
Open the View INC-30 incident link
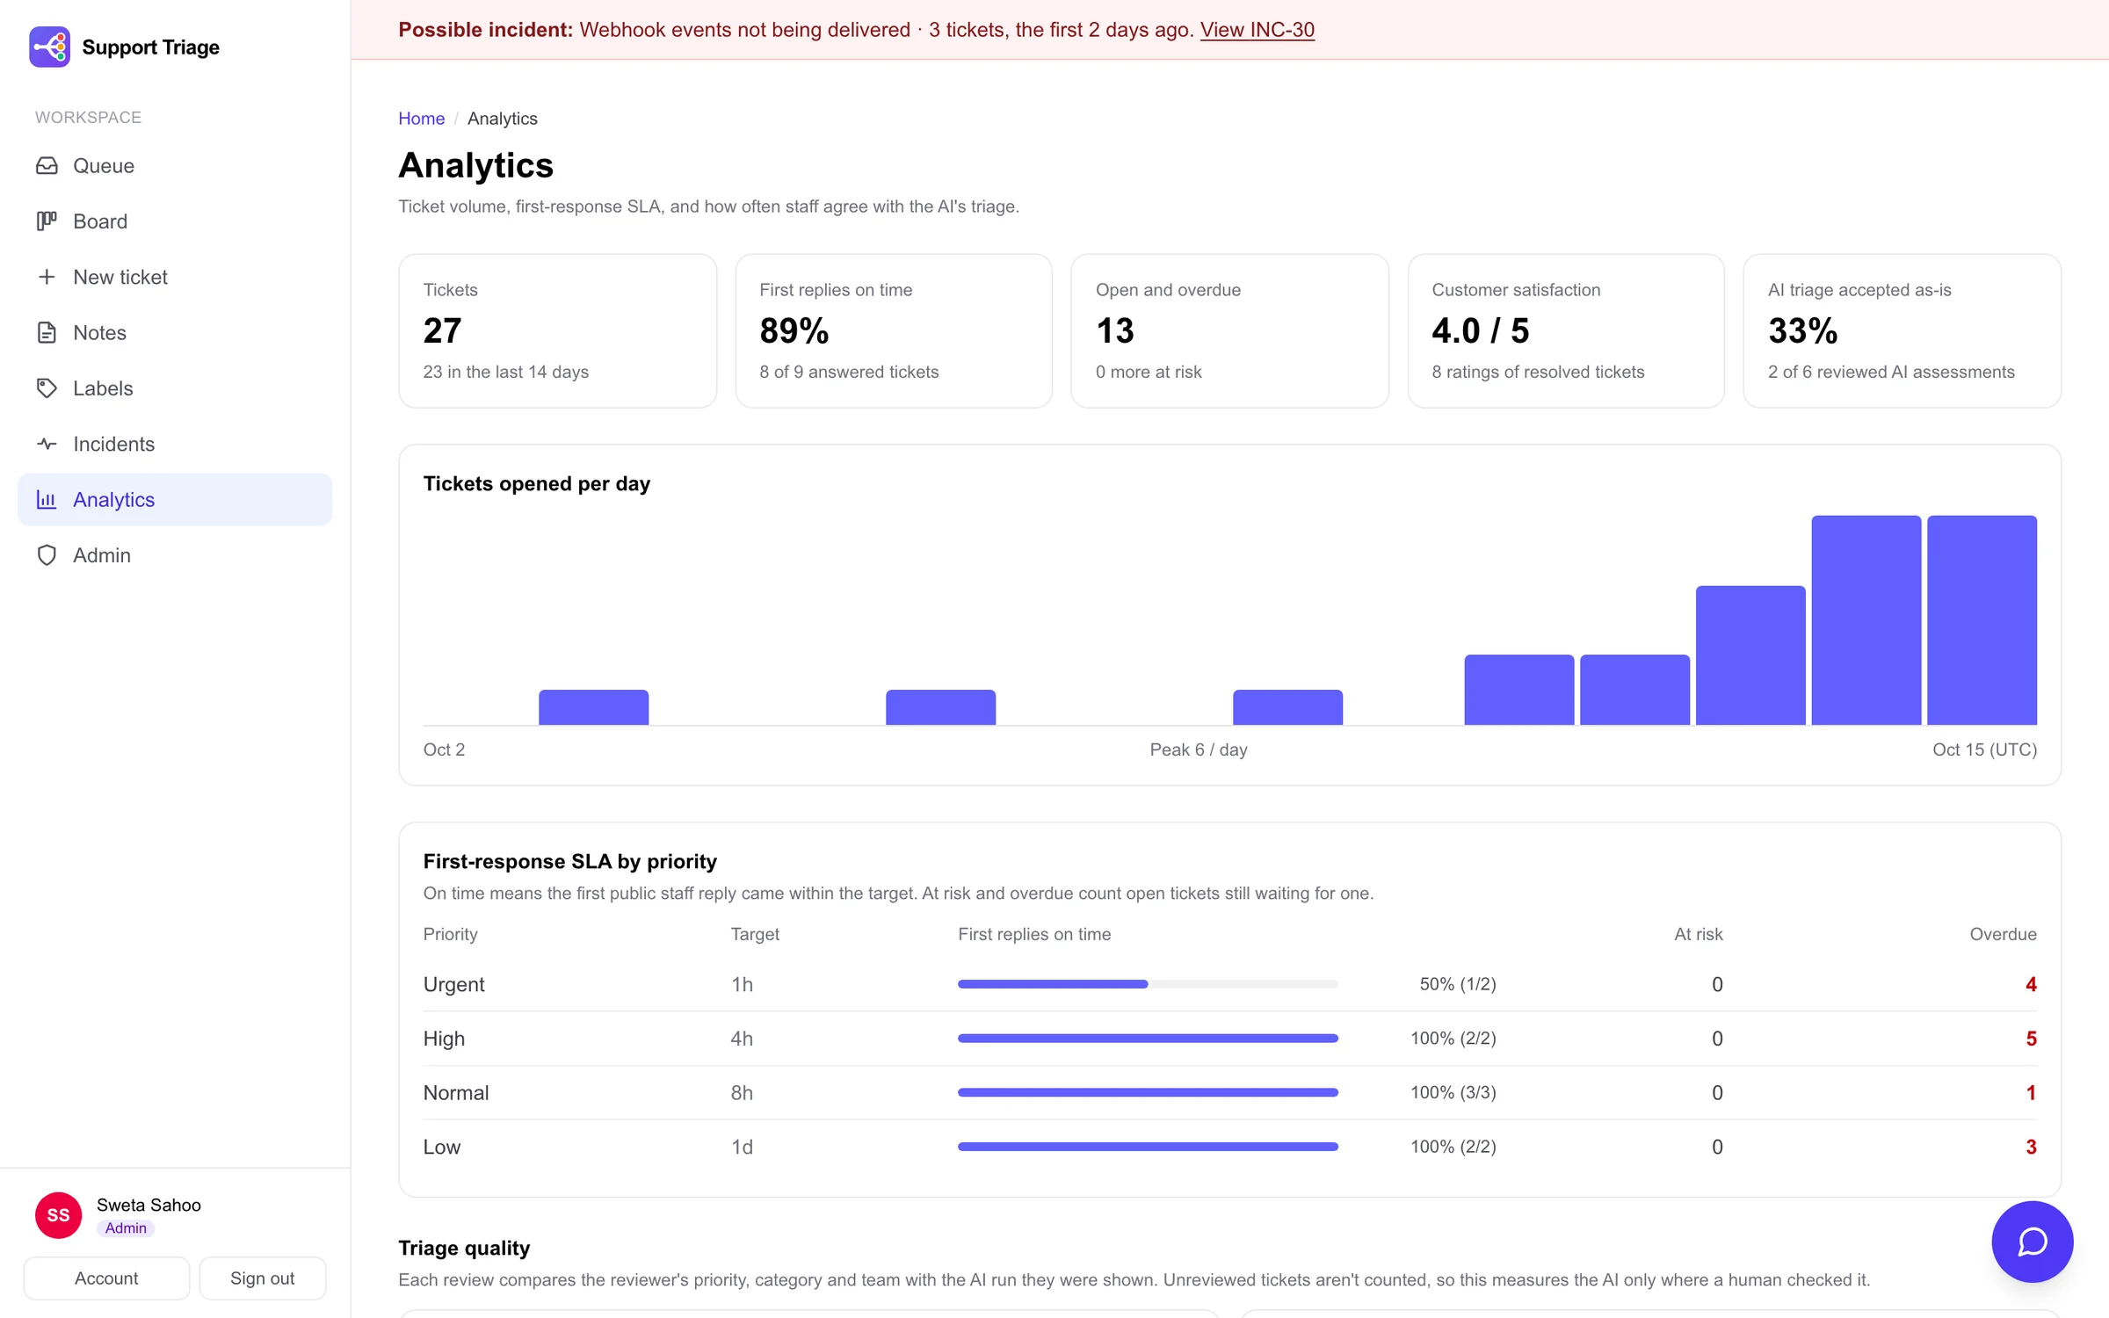pyautogui.click(x=1257, y=30)
